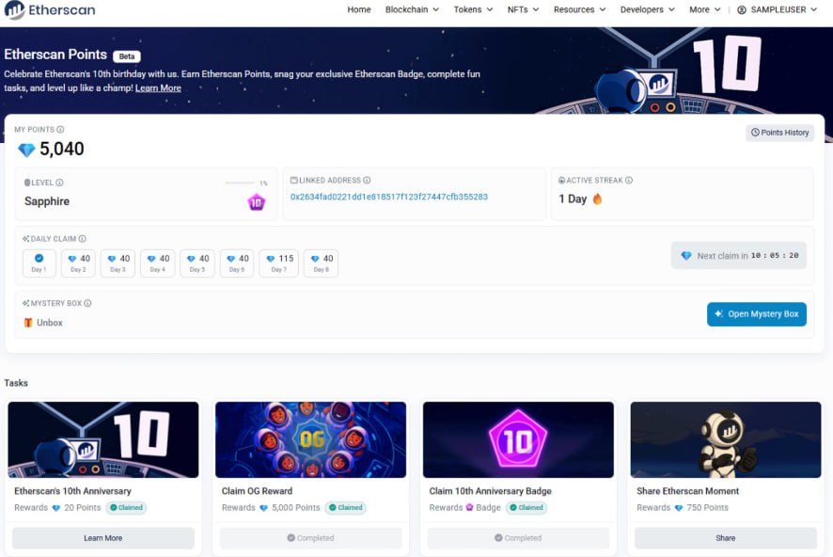
Task: Open the SAMPLEUSER account dropdown
Action: [x=777, y=9]
